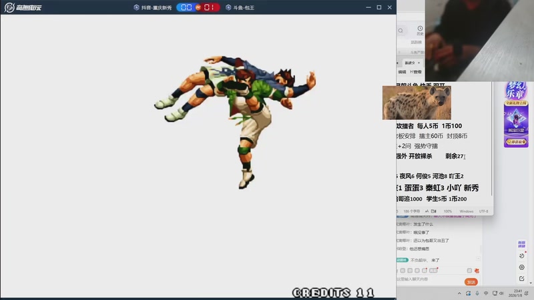Viewport: 534px width, 300px height.
Task: Click the chat message 还以为包哥又出丑了
Action: (431, 241)
